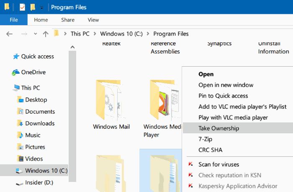Click Windows 10 (C:) in the address bar
The width and height of the screenshot is (293, 192).
click(121, 34)
